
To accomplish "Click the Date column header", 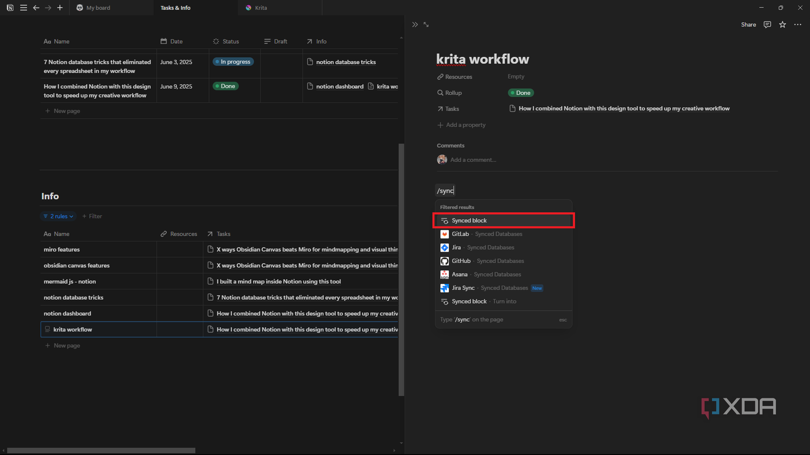I will [x=172, y=42].
